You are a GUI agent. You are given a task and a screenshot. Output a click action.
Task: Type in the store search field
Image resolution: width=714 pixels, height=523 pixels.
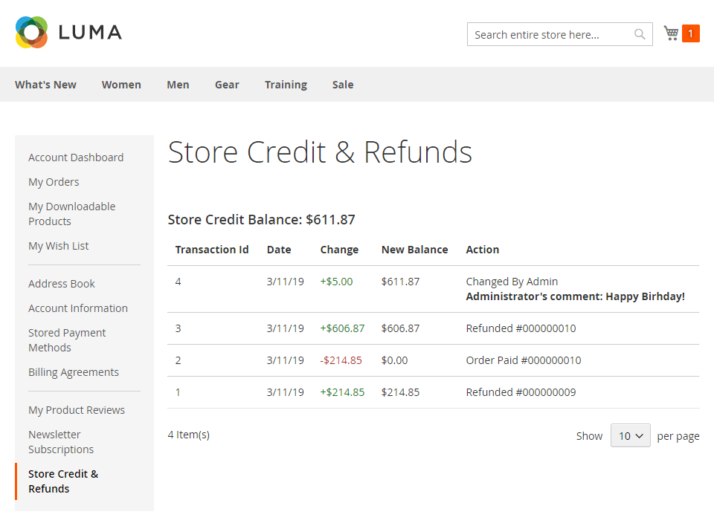click(x=550, y=35)
